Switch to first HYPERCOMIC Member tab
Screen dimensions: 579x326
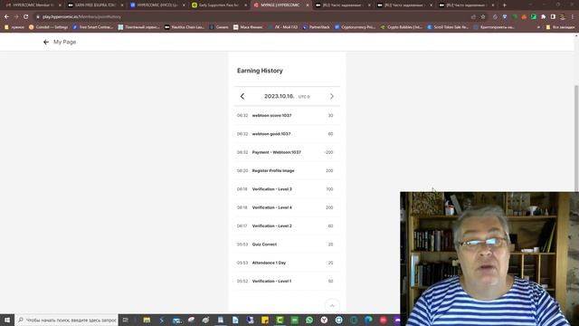[x=33, y=5]
